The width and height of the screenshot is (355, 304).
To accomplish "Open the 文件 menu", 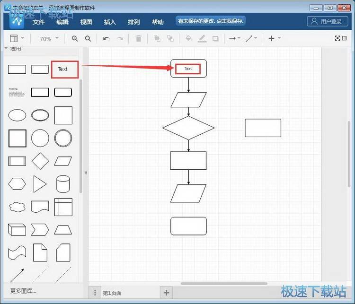I will point(38,22).
